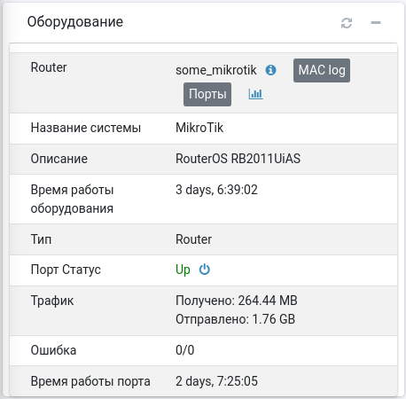Click the Порт Статус label
The height and width of the screenshot is (399, 406).
[66, 270]
